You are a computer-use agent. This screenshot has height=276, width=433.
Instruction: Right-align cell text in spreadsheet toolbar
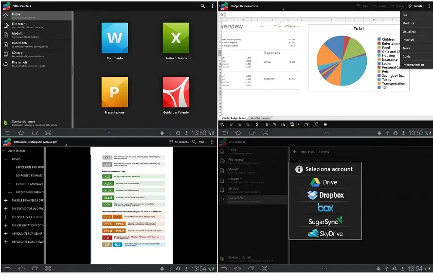(248, 124)
